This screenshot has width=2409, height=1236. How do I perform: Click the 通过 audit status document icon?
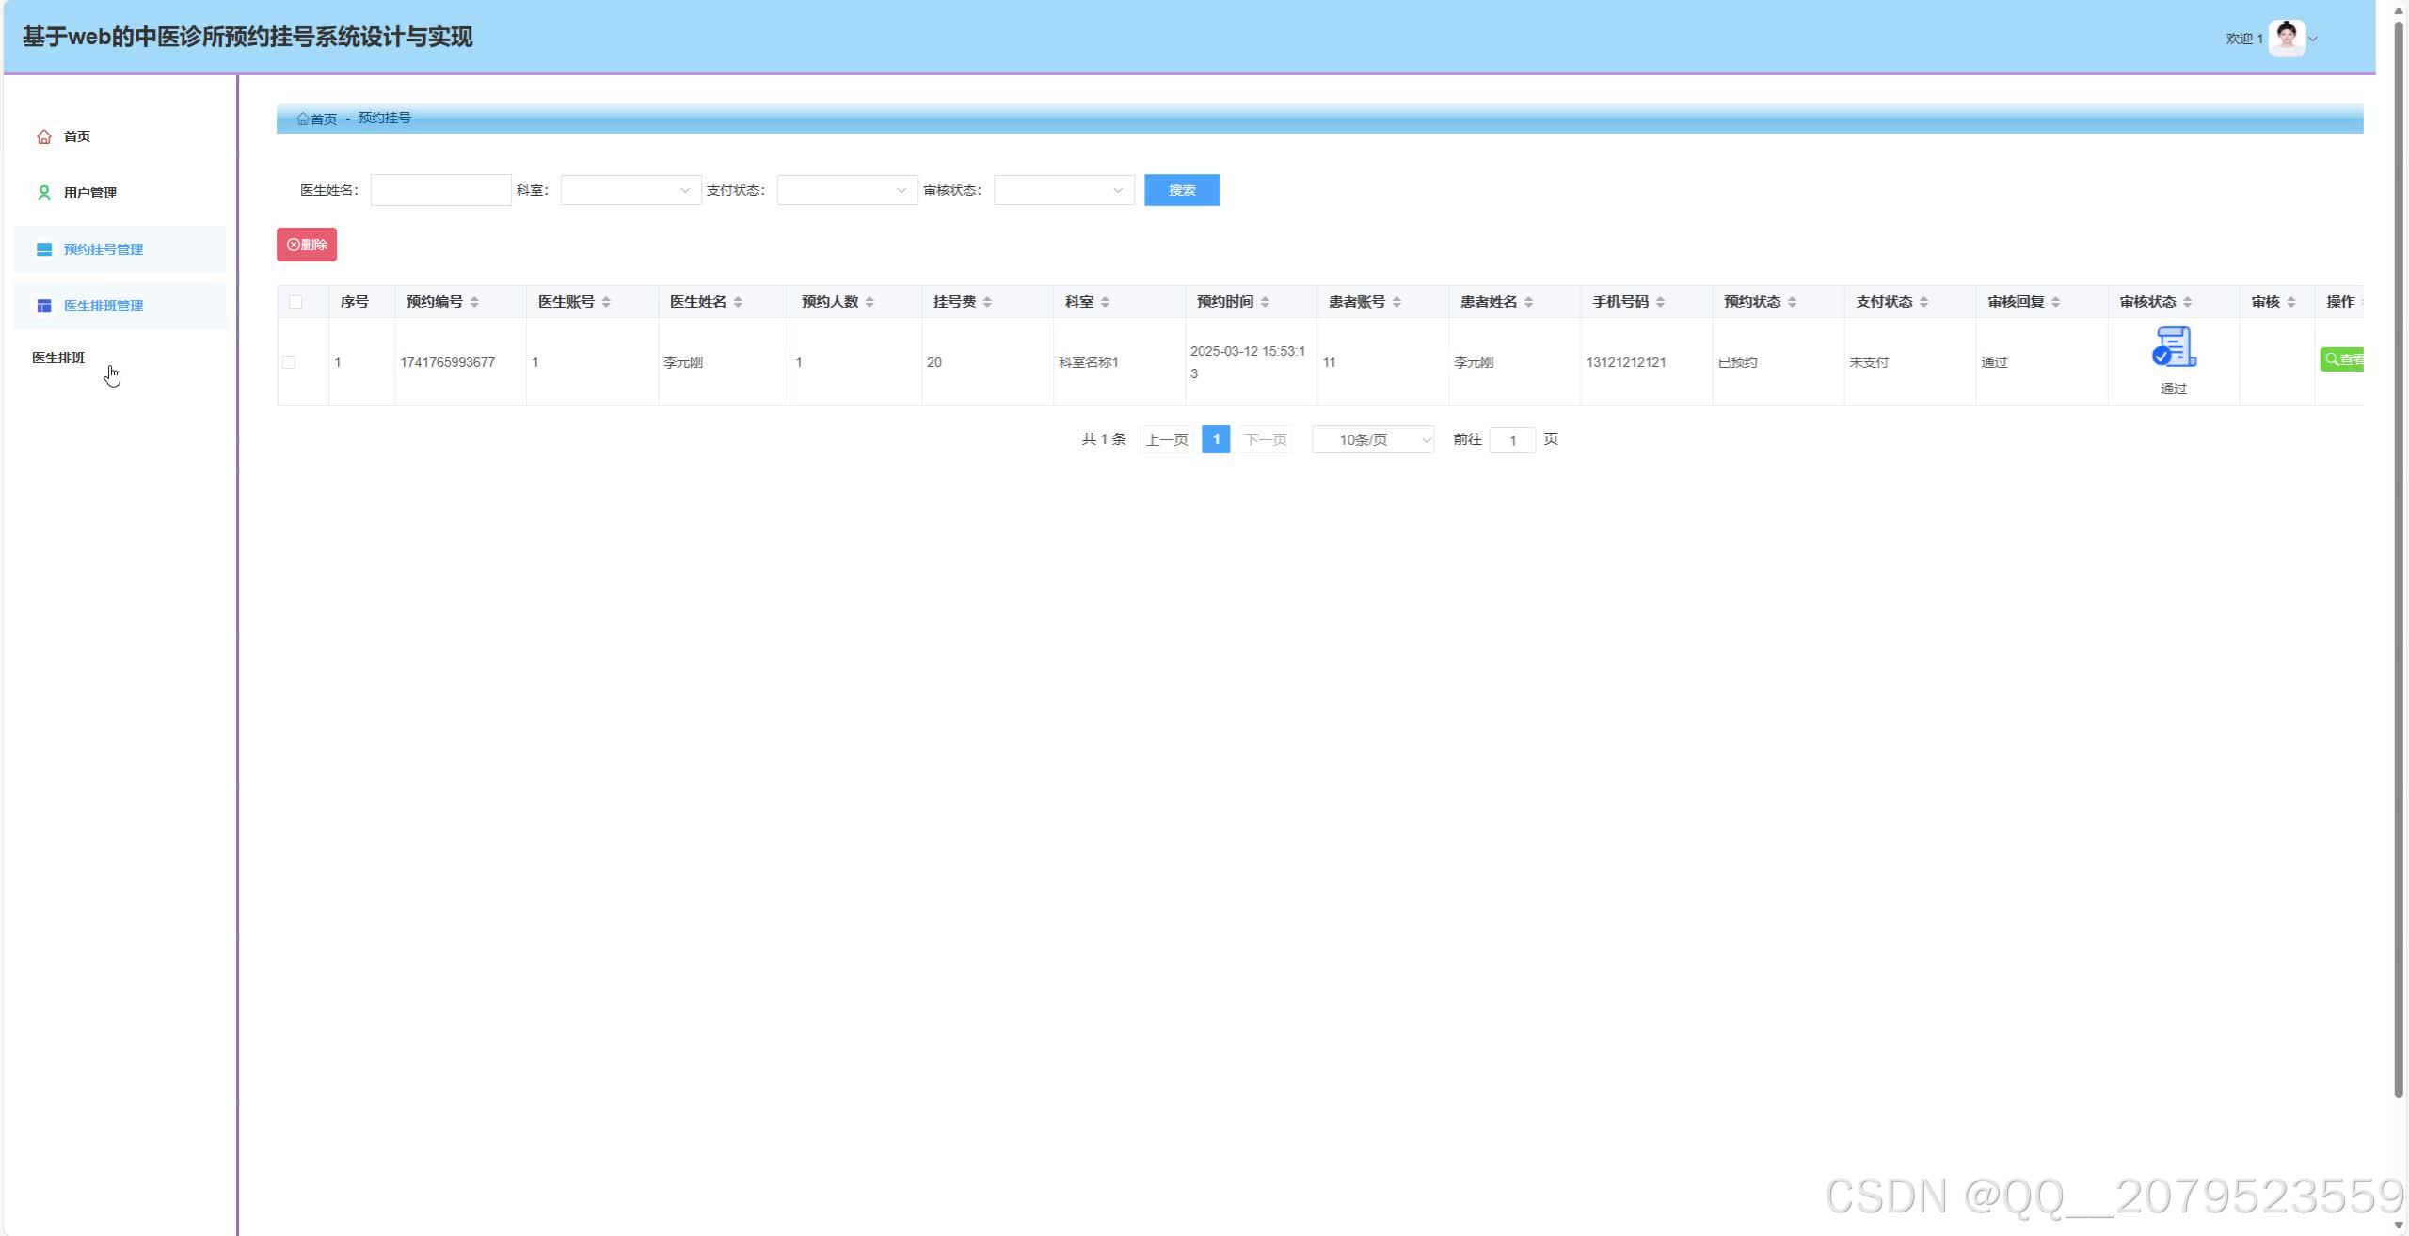(2173, 347)
